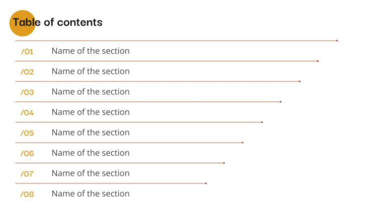Click section number /07

point(27,174)
